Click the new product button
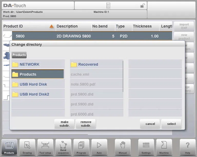Image resolution: width=197 pixels, height=157 pixels. [x=184, y=37]
